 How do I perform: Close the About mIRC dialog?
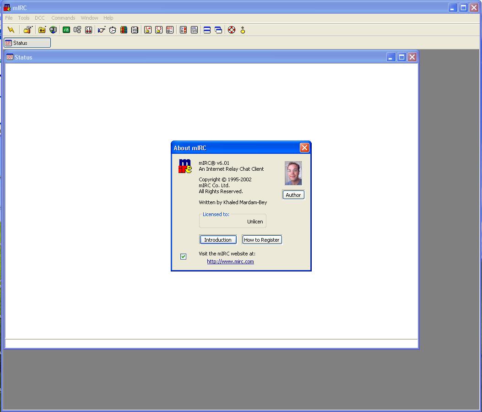(x=304, y=148)
